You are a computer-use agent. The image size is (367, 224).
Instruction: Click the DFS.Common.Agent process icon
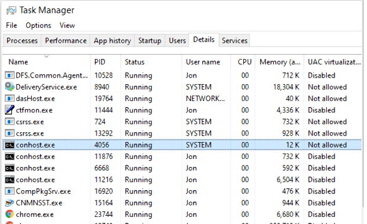click(9, 75)
